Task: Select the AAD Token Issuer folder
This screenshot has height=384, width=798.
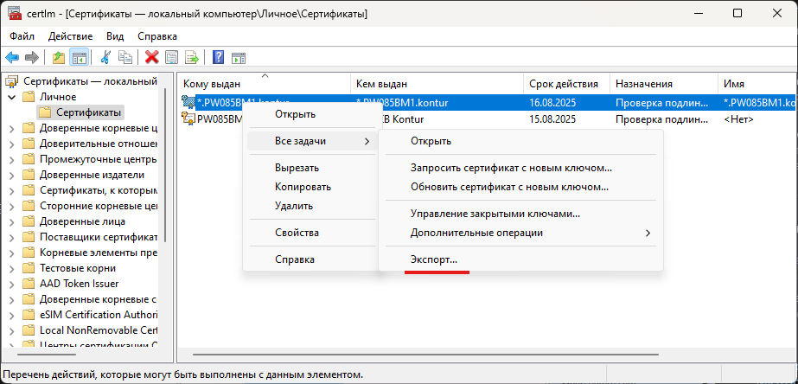Action: pos(80,284)
